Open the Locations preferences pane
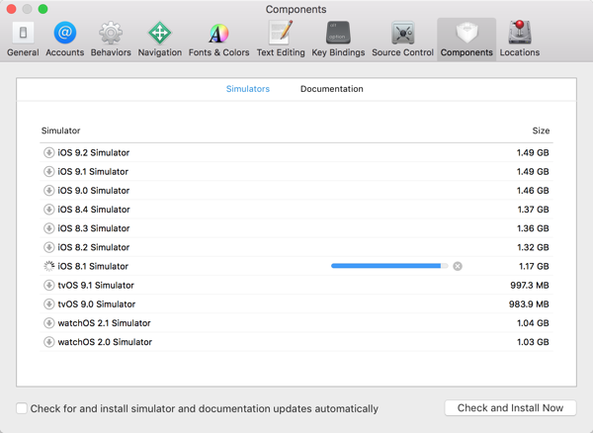593x433 pixels. pyautogui.click(x=520, y=40)
